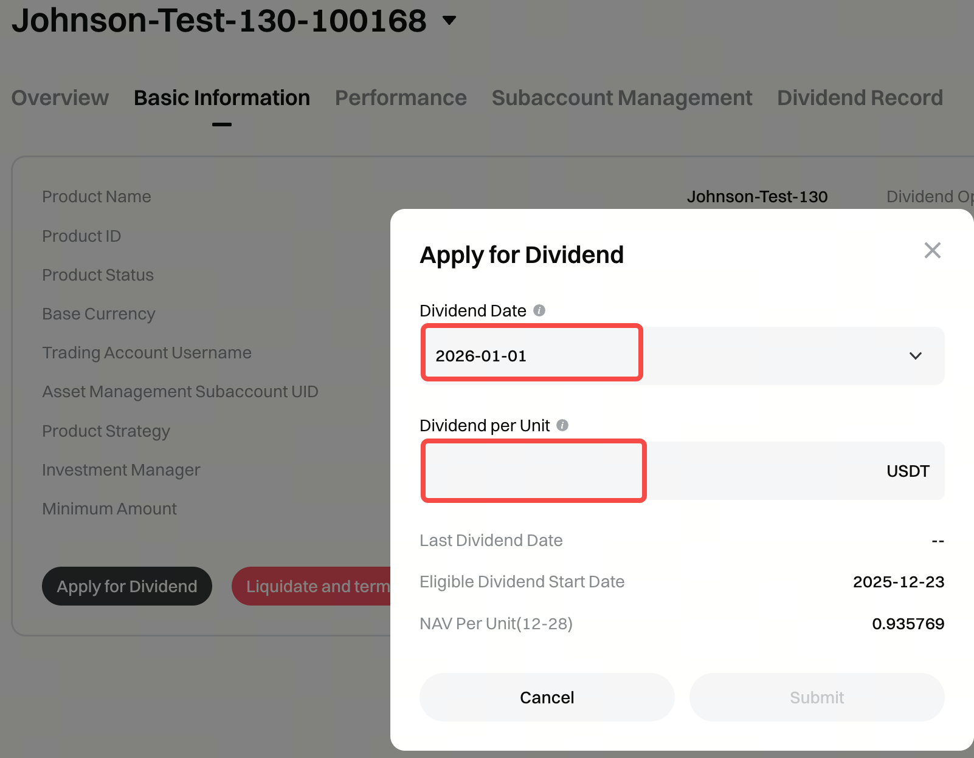Submit the dividend application

point(817,697)
